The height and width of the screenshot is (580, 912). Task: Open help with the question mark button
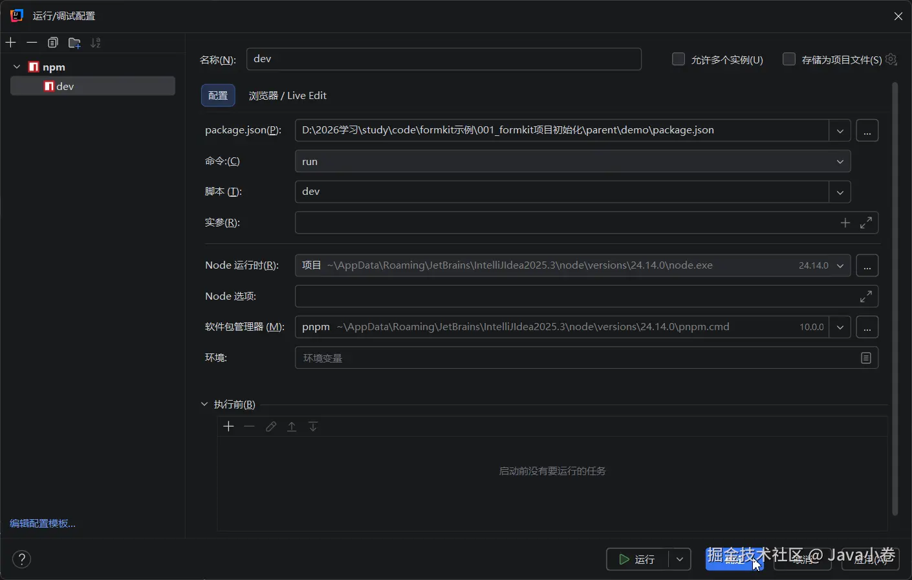(x=21, y=559)
